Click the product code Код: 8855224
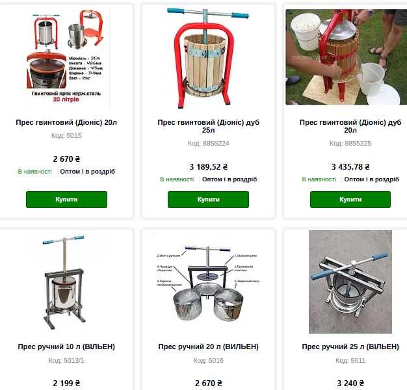 click(208, 143)
